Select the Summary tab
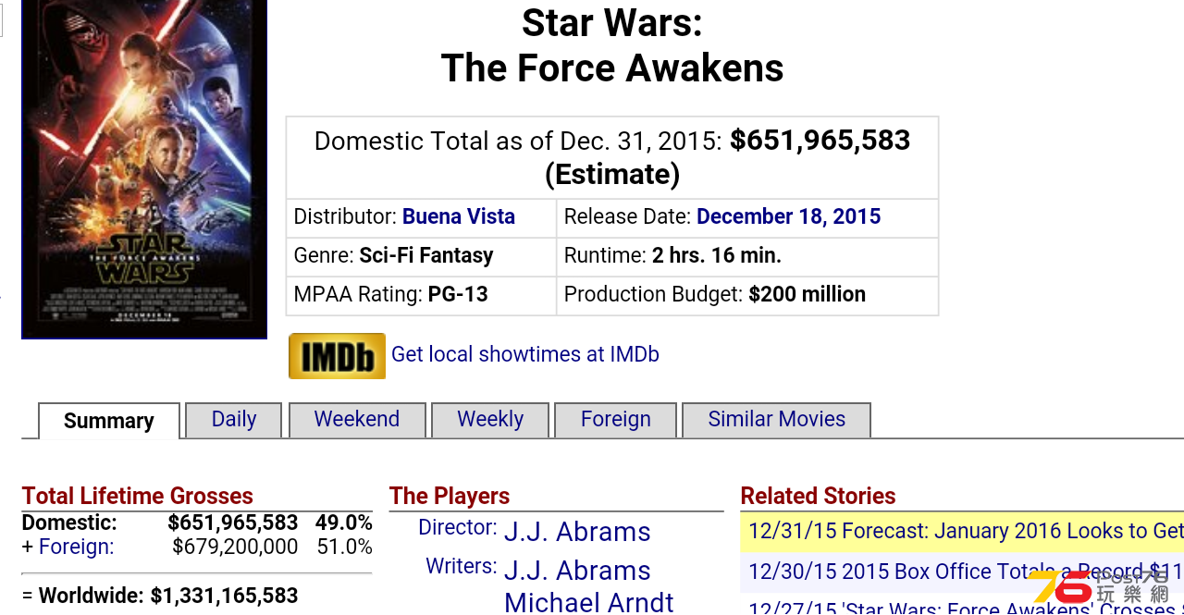Screen dimensions: 1184x615 109,421
